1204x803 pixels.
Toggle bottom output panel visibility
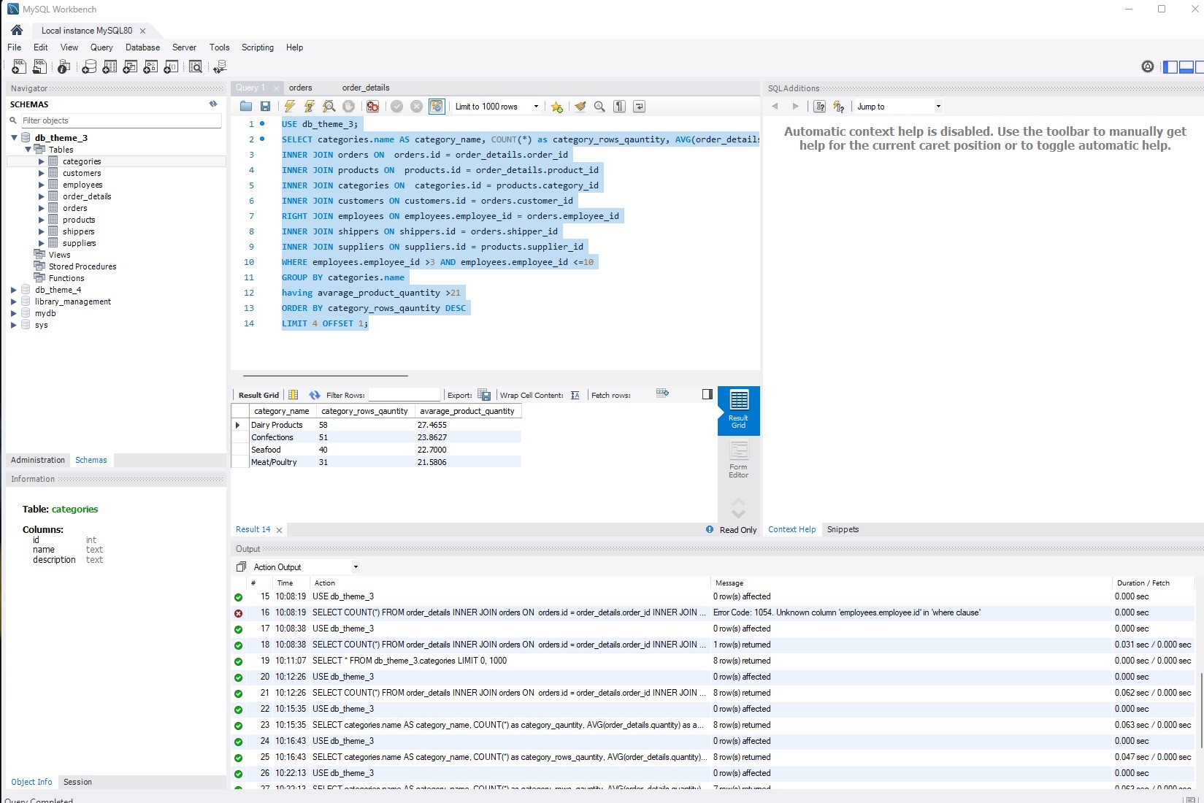pyautogui.click(x=1186, y=67)
